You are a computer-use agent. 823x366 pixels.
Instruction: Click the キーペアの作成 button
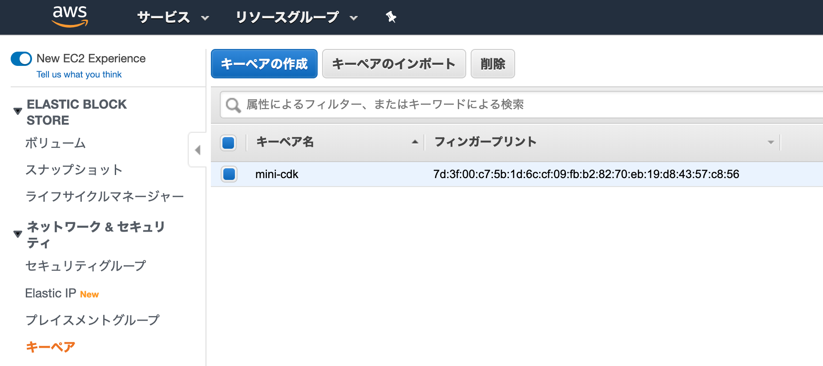(x=264, y=64)
